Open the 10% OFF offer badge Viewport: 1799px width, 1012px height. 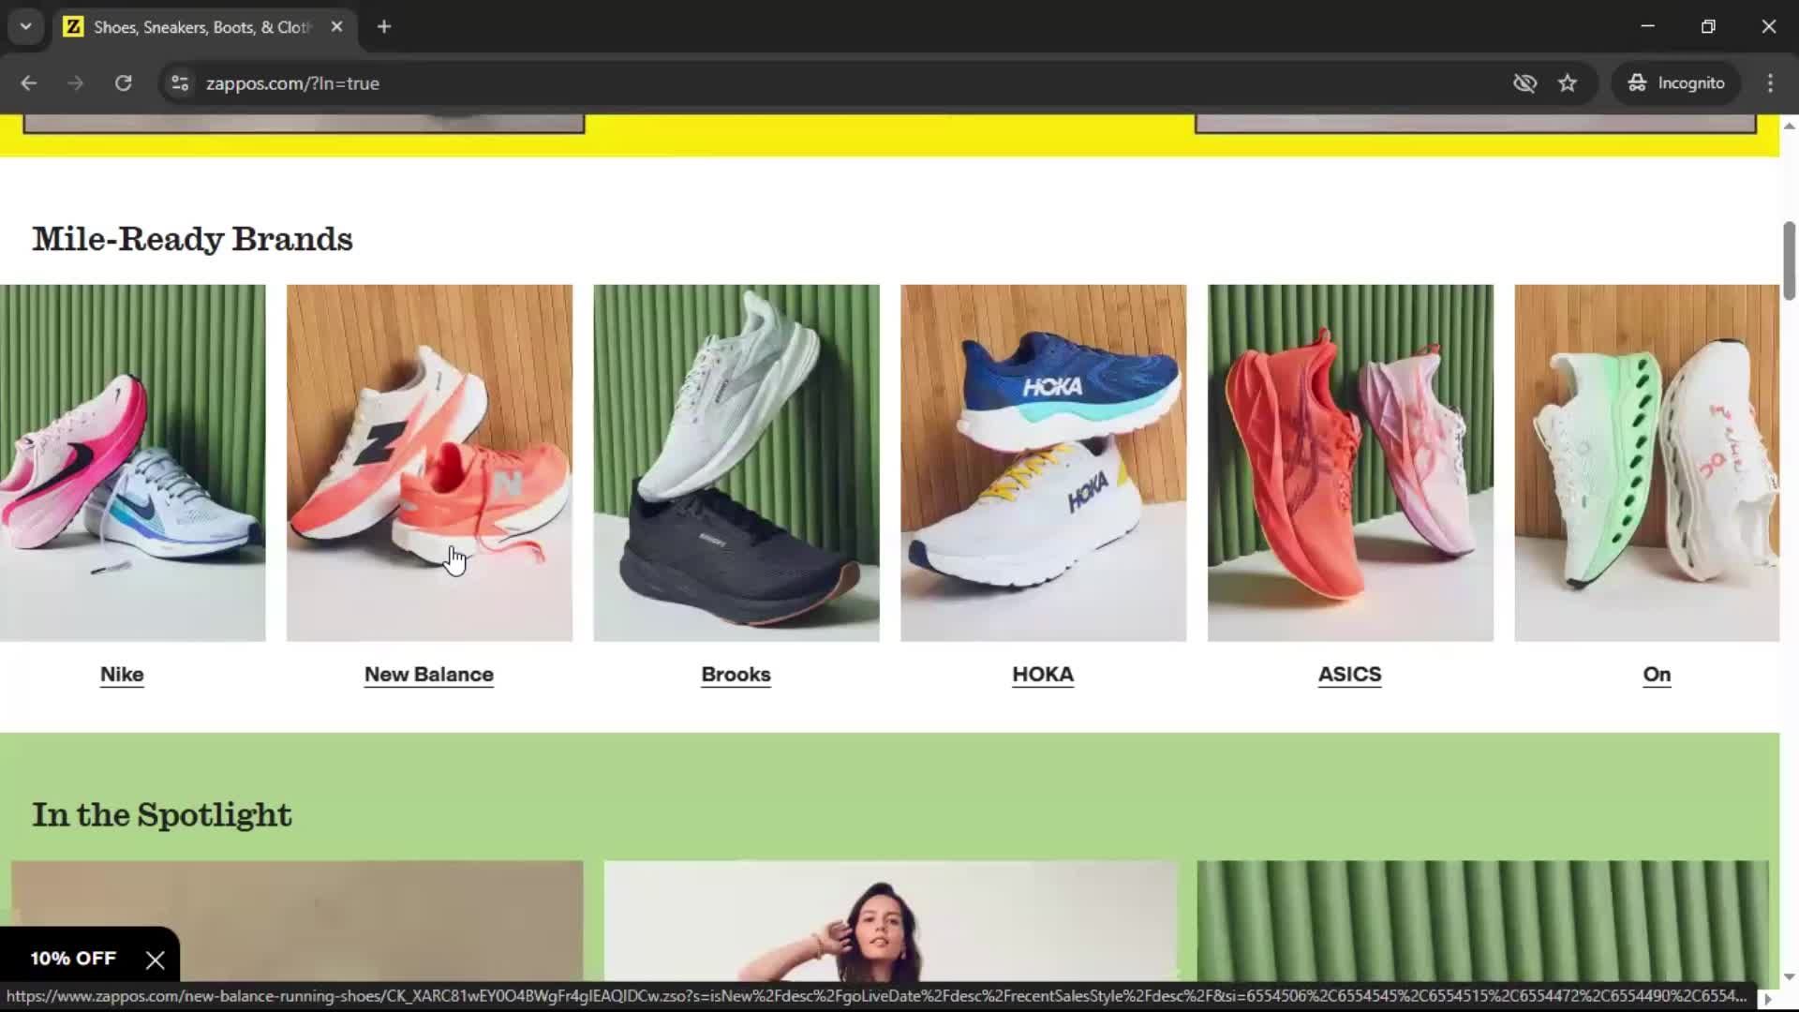click(73, 959)
